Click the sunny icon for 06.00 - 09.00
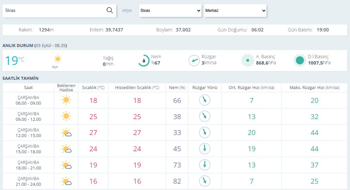350x190 pixels. point(66,100)
